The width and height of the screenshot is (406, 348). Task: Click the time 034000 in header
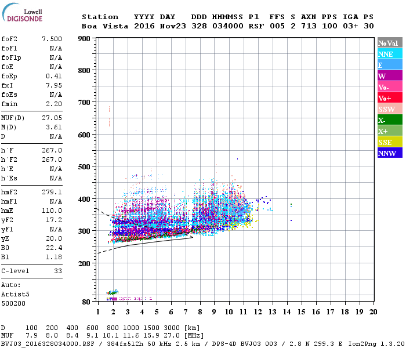(227, 26)
